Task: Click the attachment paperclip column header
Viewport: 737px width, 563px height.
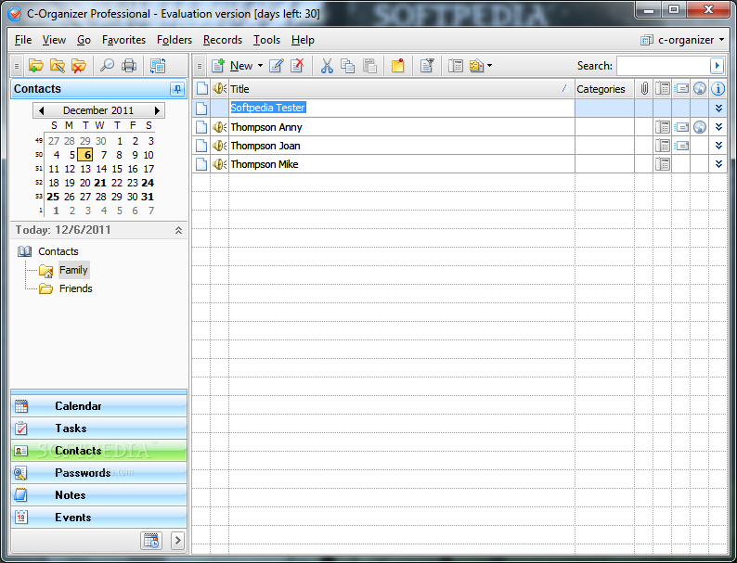Action: pyautogui.click(x=644, y=88)
